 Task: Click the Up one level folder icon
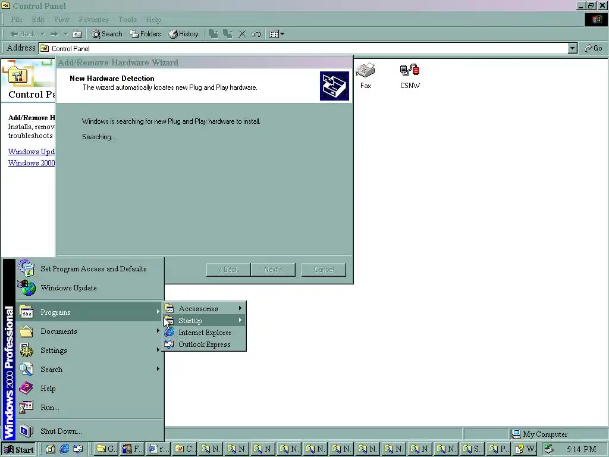point(77,34)
